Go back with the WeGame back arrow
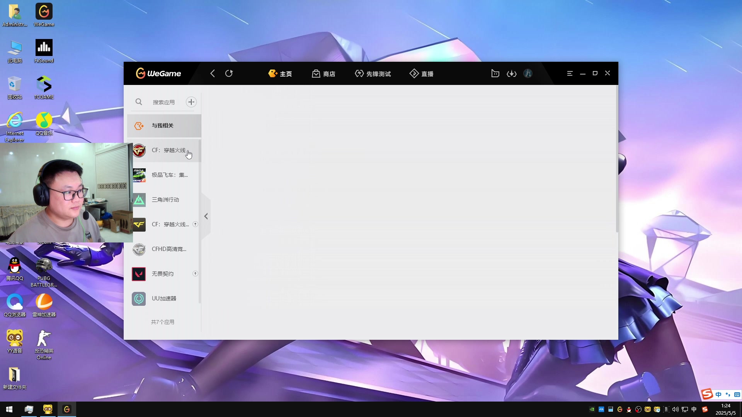742x417 pixels. pos(213,73)
